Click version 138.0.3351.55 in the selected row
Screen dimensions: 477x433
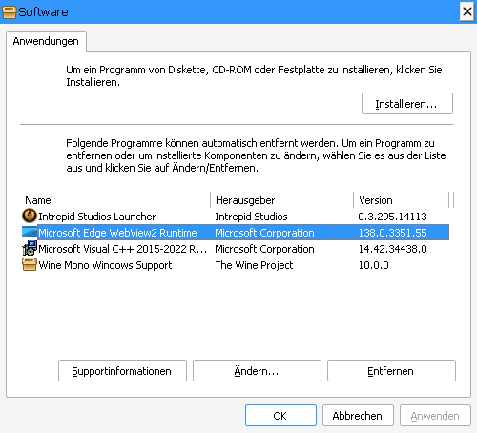[x=392, y=233]
